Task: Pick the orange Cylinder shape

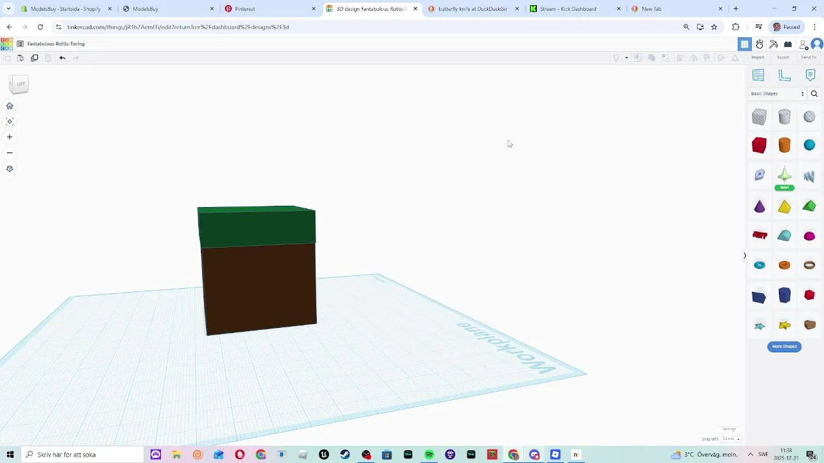Action: pyautogui.click(x=785, y=145)
